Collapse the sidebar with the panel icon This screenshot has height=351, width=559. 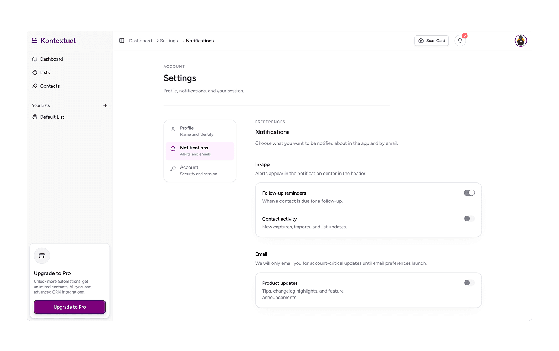(122, 41)
